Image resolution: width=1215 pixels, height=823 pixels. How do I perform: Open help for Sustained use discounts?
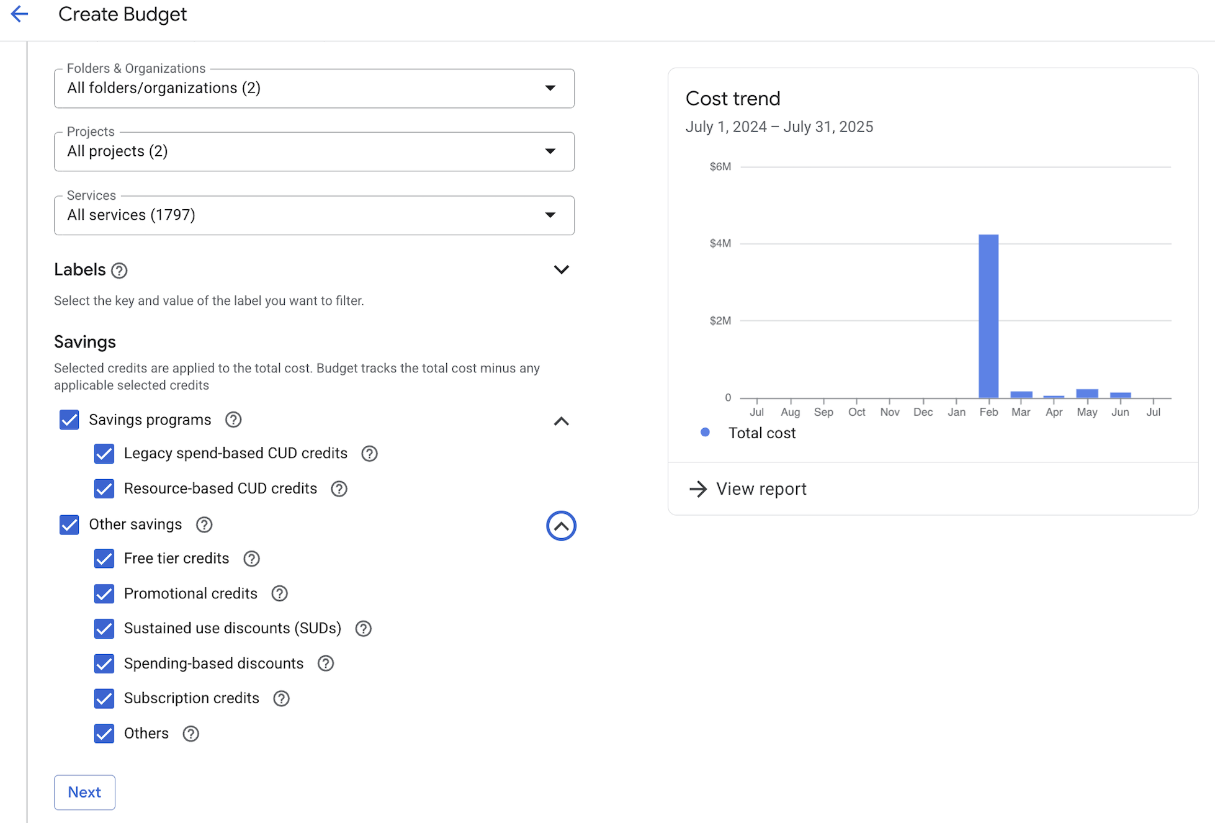point(363,628)
